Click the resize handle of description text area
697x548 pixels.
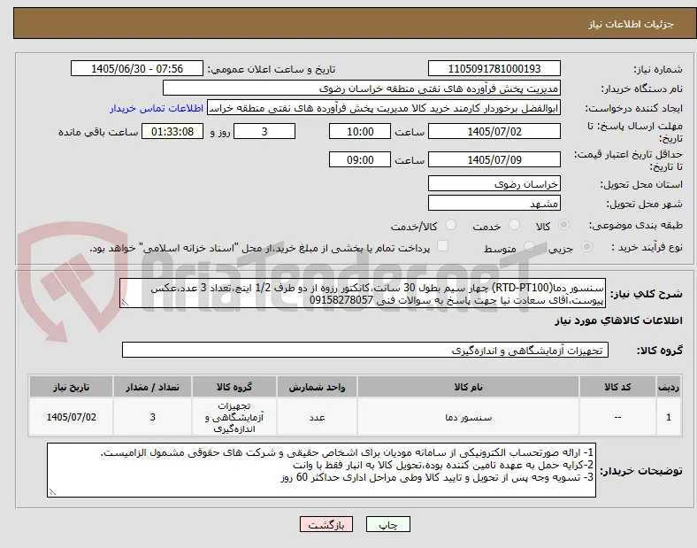coord(125,304)
